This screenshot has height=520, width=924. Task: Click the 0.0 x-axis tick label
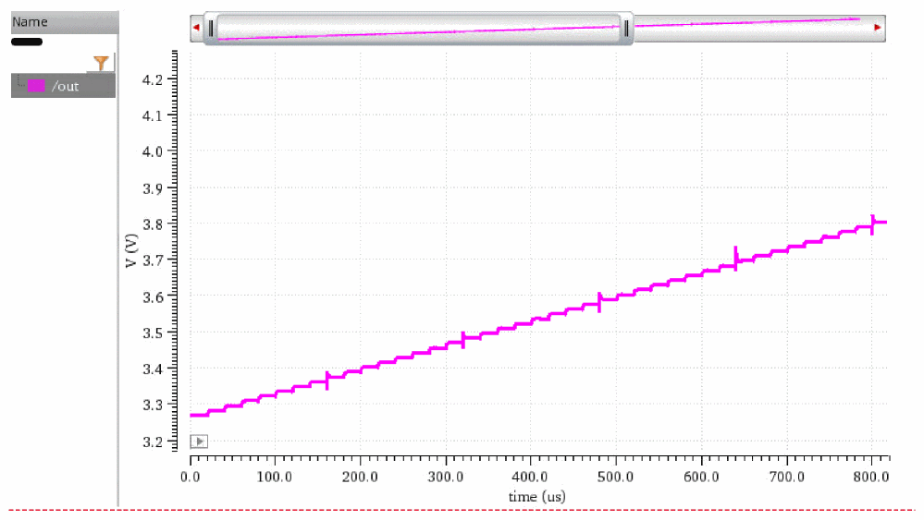(191, 477)
